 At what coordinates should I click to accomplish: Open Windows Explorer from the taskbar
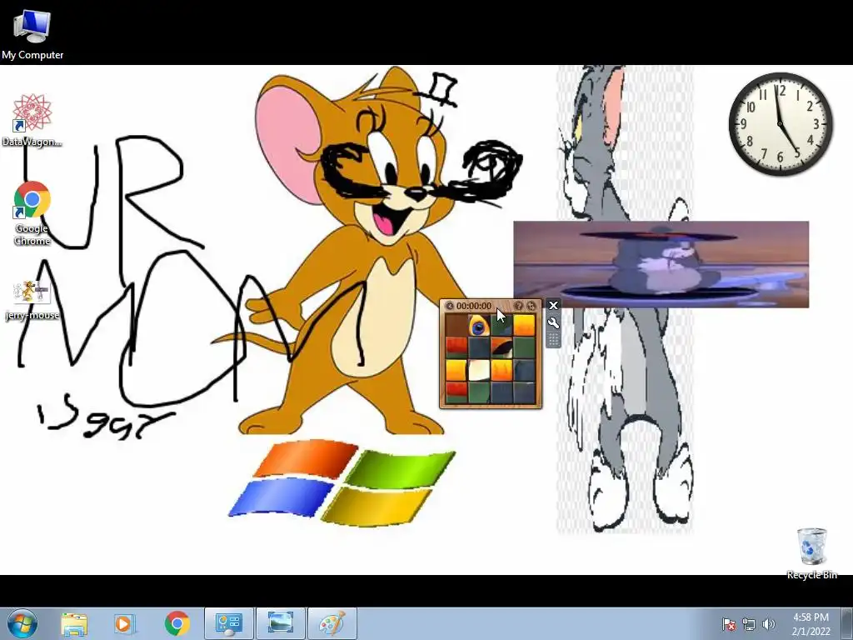(x=74, y=624)
